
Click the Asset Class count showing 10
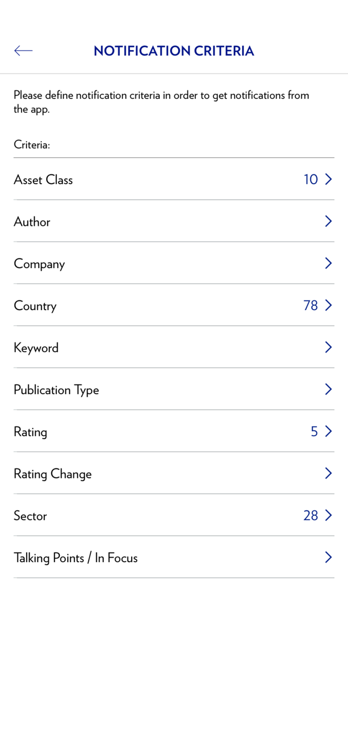pyautogui.click(x=311, y=179)
